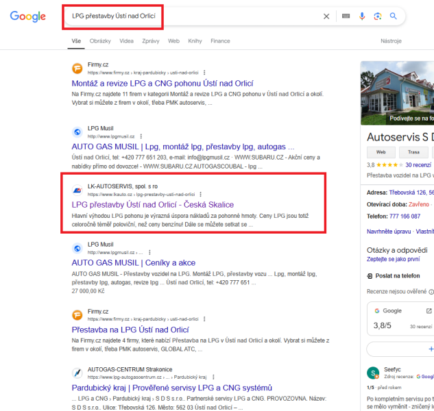Open options for the LK-AUTOSERVIS result

click(x=201, y=195)
